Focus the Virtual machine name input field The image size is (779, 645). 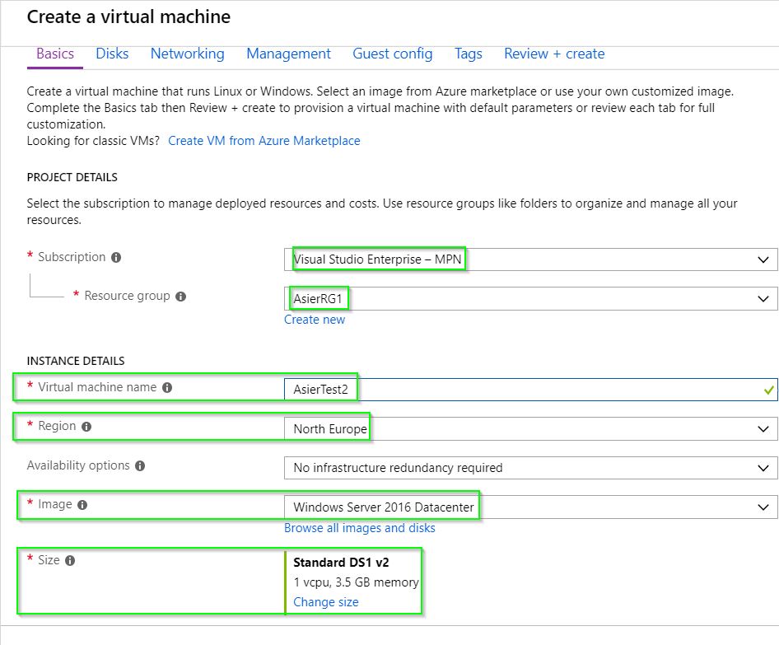click(x=530, y=389)
